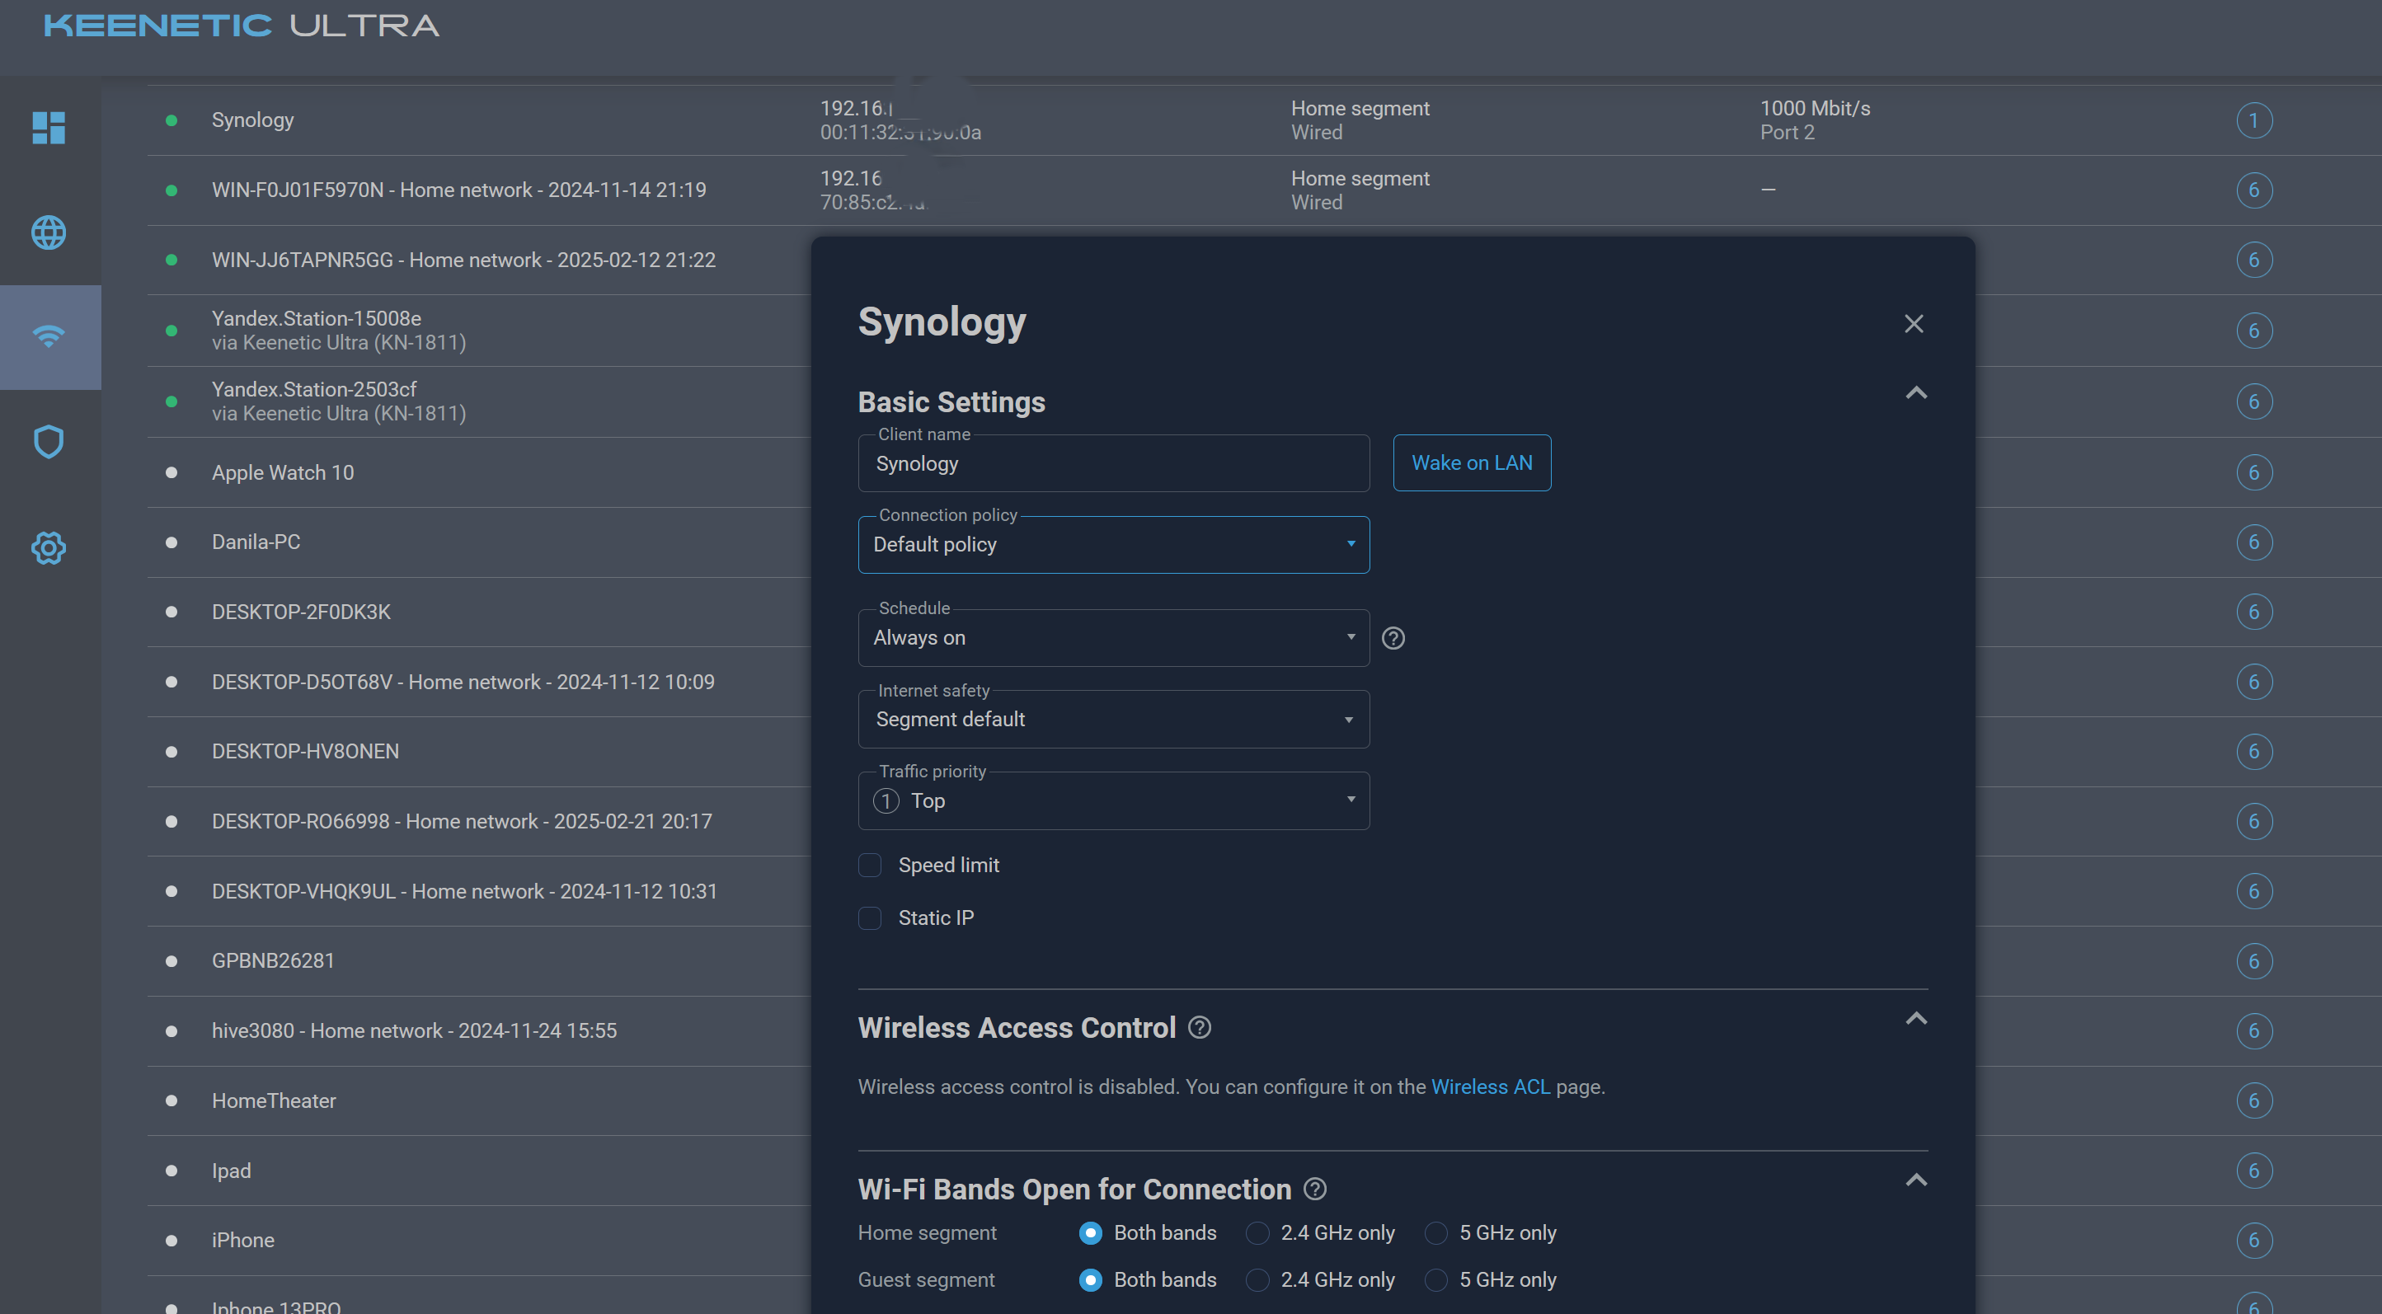The height and width of the screenshot is (1314, 2382).
Task: Click help icon beside Wi-Fi Bands heading
Action: point(1314,1190)
